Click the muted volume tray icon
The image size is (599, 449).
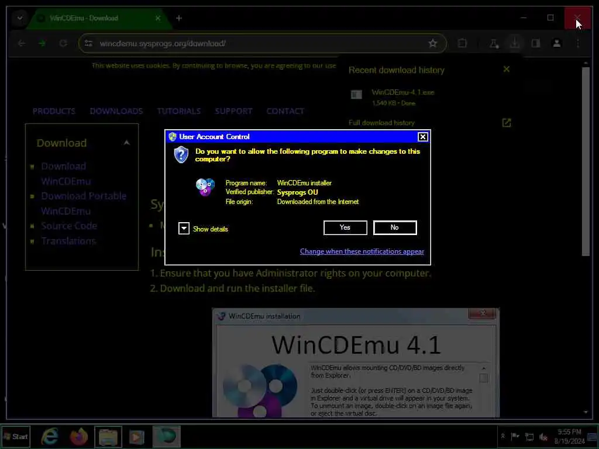pyautogui.click(x=543, y=437)
